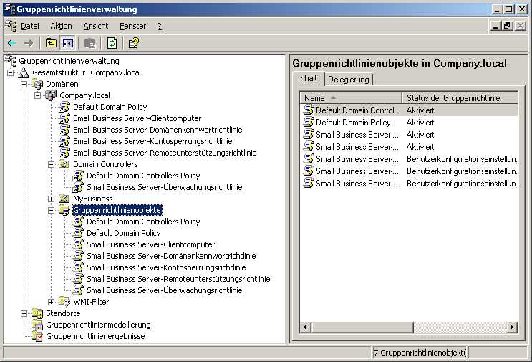Click the Gesamtstruktur forest triangle icon

click(24, 72)
